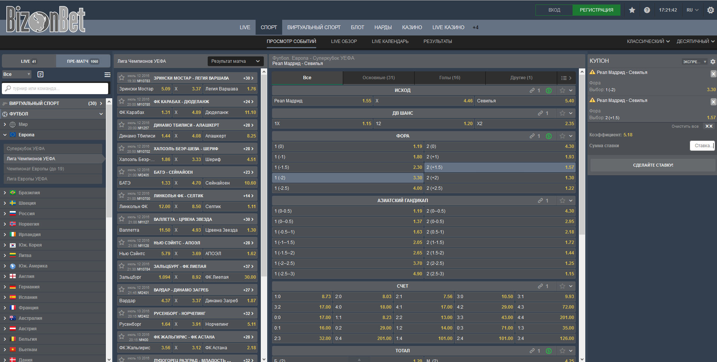Favorite Хапоэль Беэр-Шева - Шериф match

pos(122,148)
